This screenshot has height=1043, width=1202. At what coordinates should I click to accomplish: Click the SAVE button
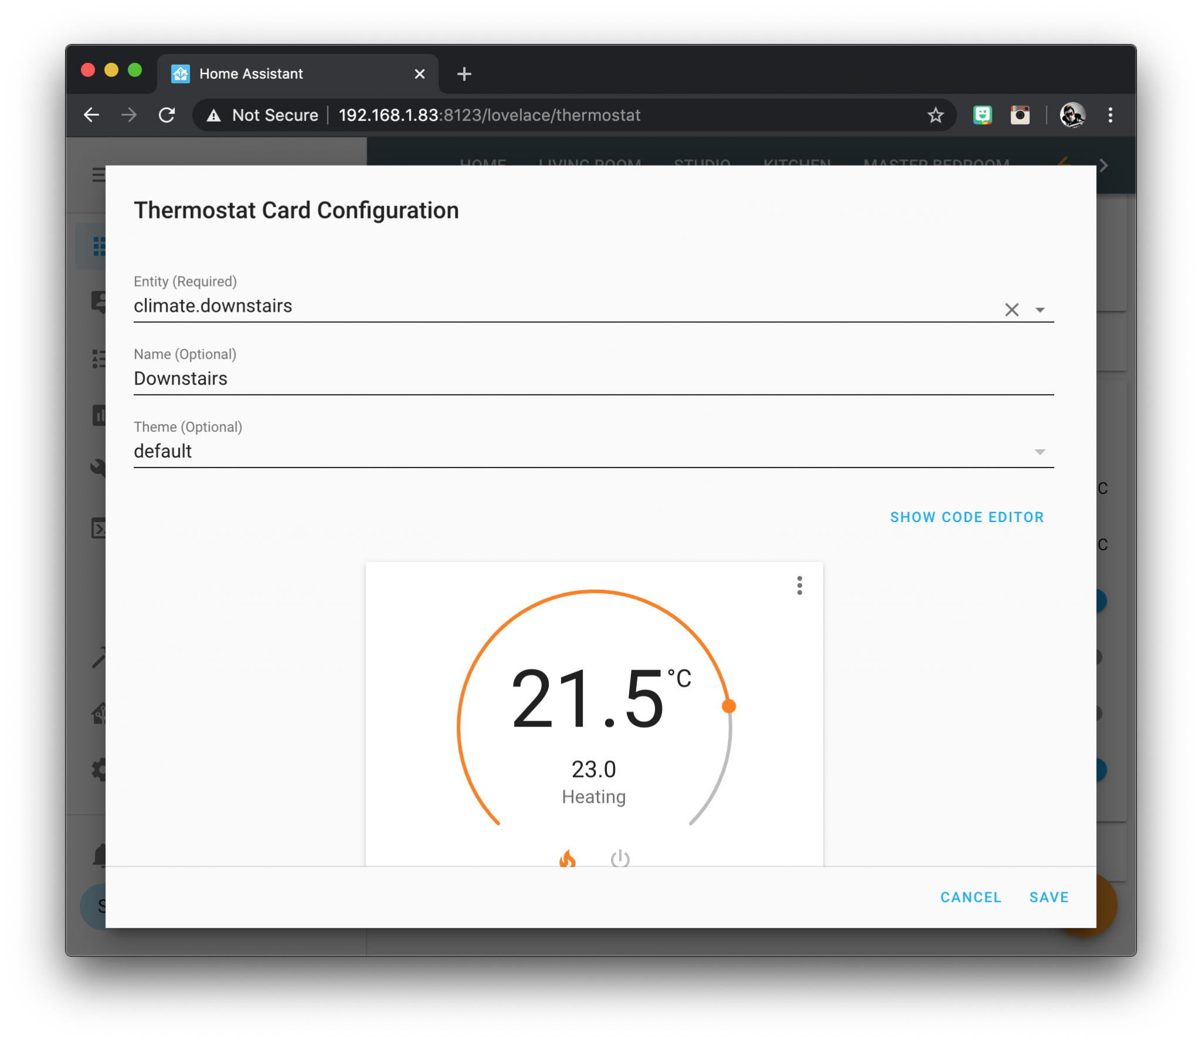coord(1049,897)
